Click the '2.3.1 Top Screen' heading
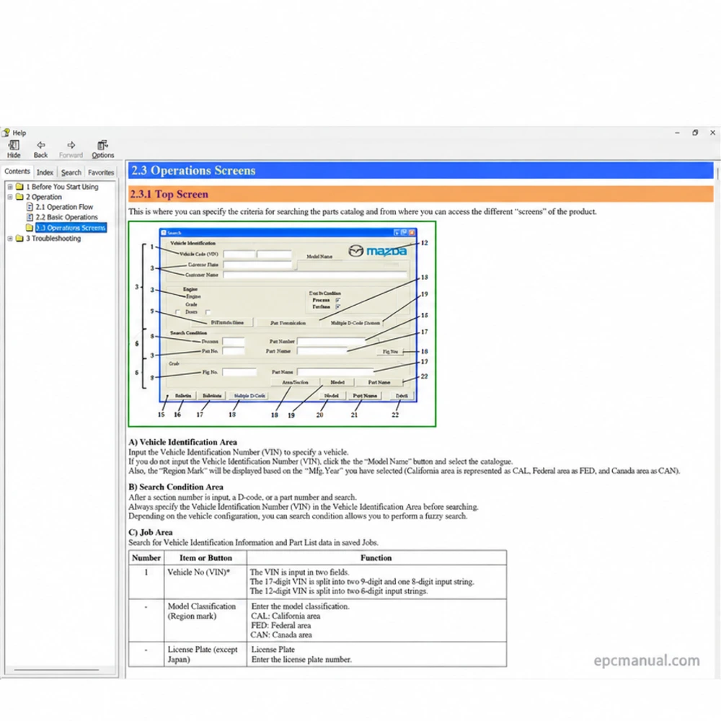721x721 pixels. [x=169, y=194]
